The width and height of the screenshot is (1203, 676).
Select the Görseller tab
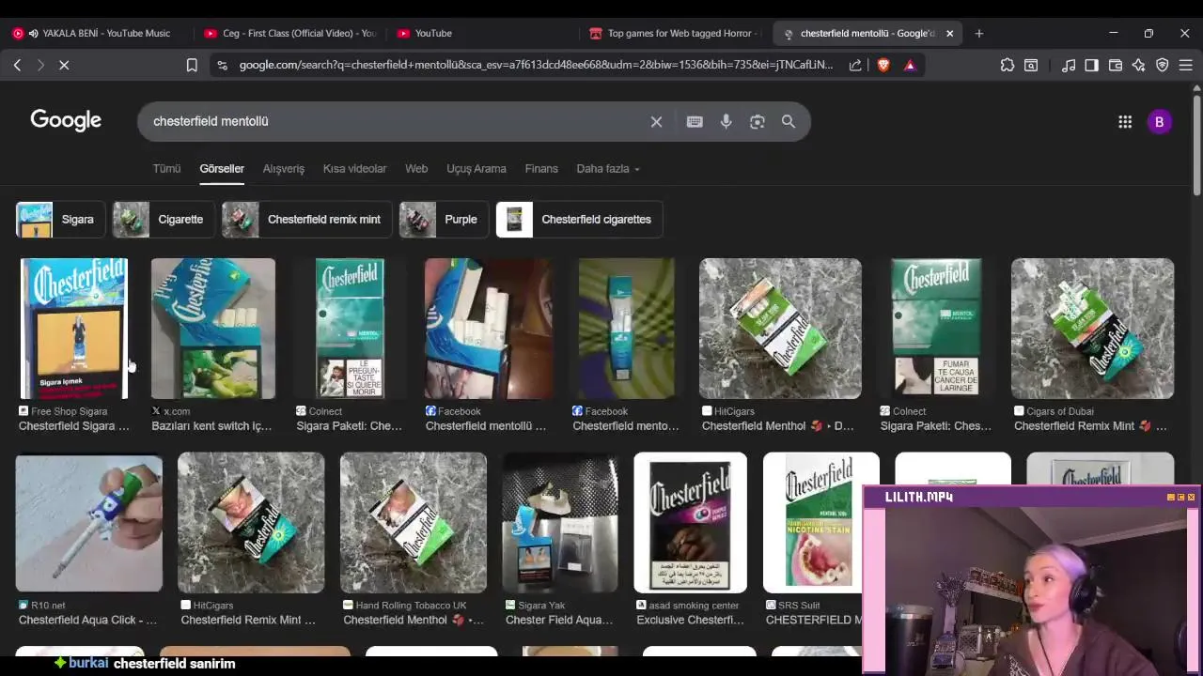(x=222, y=169)
